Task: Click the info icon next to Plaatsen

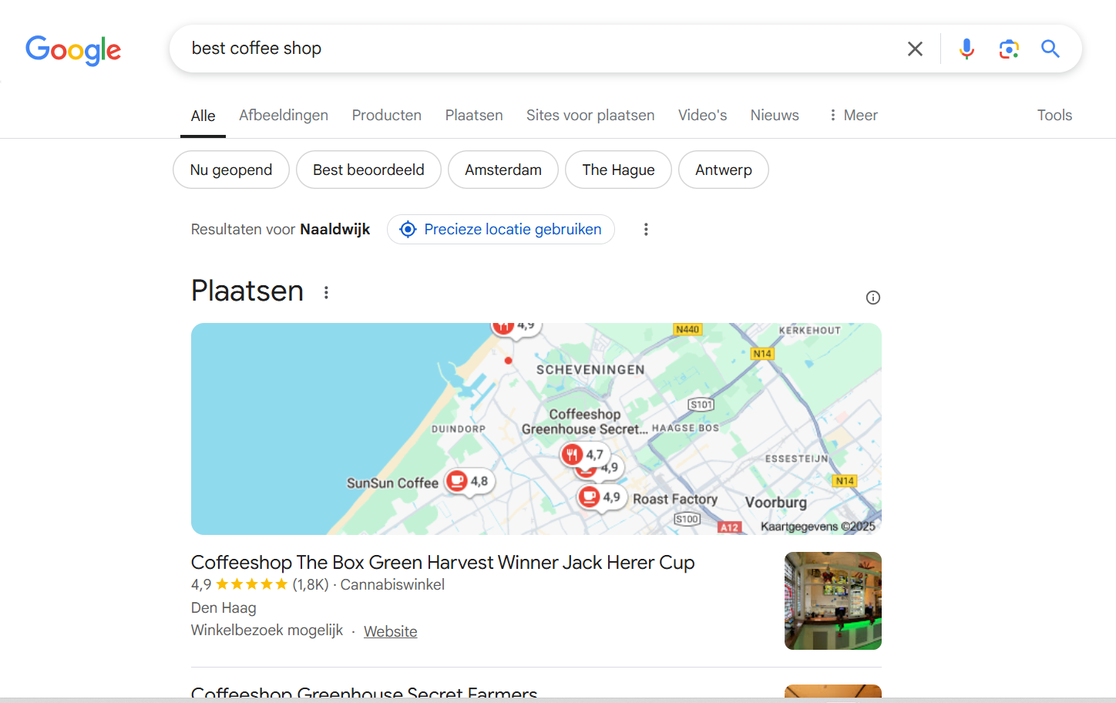Action: [872, 297]
